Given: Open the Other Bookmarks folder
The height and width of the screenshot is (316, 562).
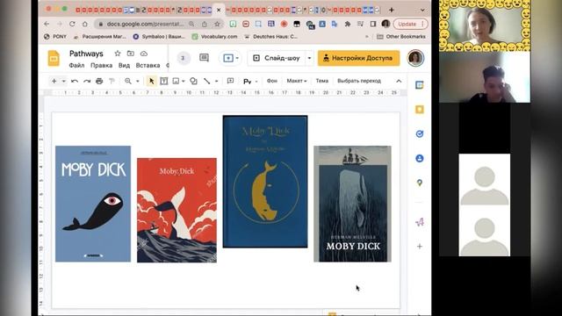Looking at the screenshot, I should pyautogui.click(x=401, y=37).
